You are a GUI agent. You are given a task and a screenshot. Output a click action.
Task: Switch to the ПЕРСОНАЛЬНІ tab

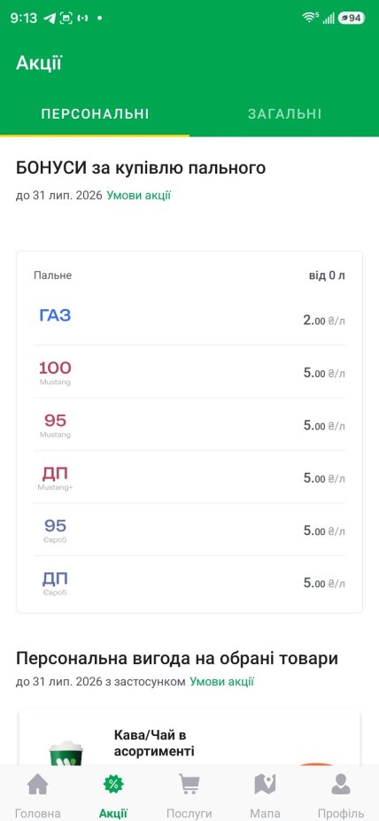click(x=95, y=114)
